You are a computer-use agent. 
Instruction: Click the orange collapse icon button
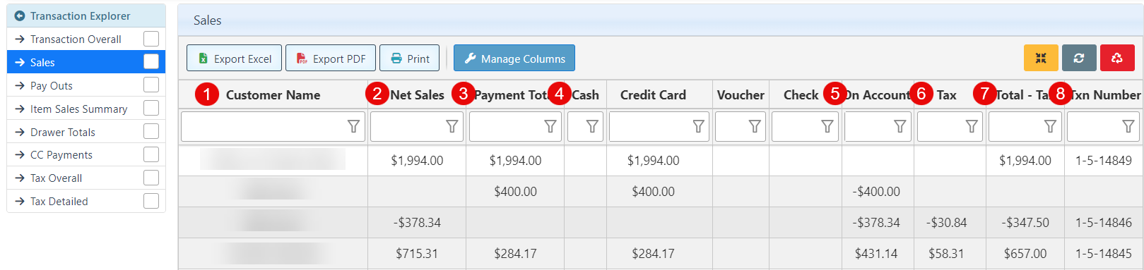pos(1041,58)
